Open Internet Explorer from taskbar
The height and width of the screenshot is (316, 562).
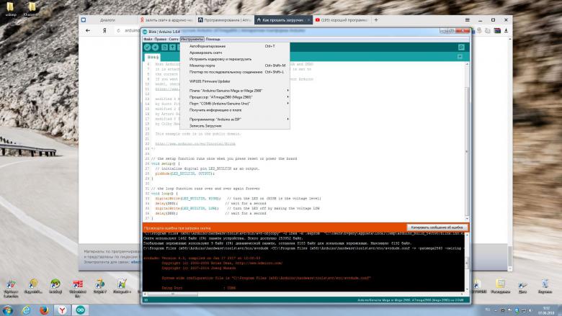tap(26, 310)
